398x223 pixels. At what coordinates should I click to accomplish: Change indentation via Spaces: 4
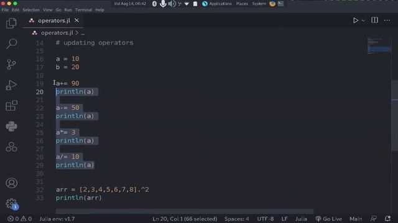(236, 219)
